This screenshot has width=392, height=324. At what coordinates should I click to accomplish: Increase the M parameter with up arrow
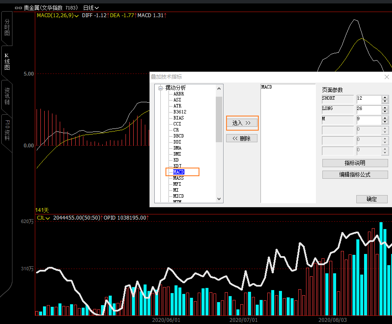coord(385,117)
